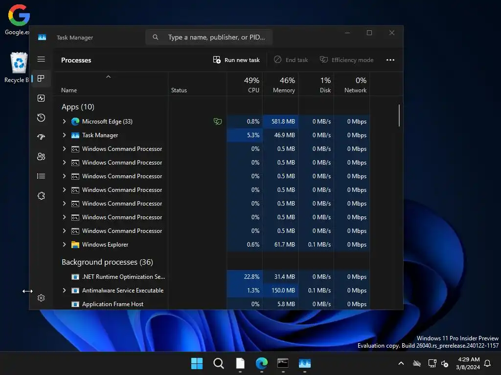501x375 pixels.
Task: Select the Background processes (36) group header
Action: click(x=107, y=262)
